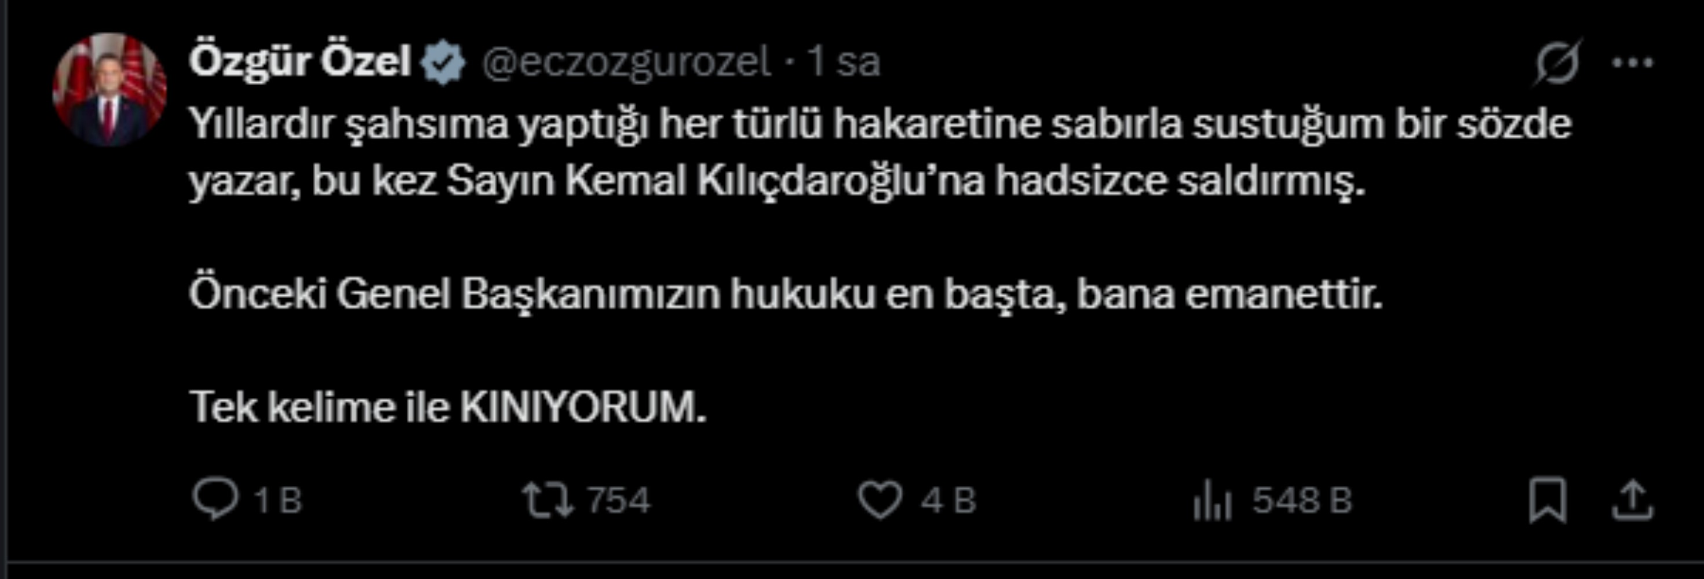
Task: Open the three-dot more options menu
Action: pos(1632,63)
